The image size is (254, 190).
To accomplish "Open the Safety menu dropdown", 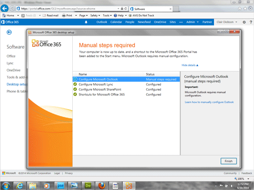I will [95, 16].
